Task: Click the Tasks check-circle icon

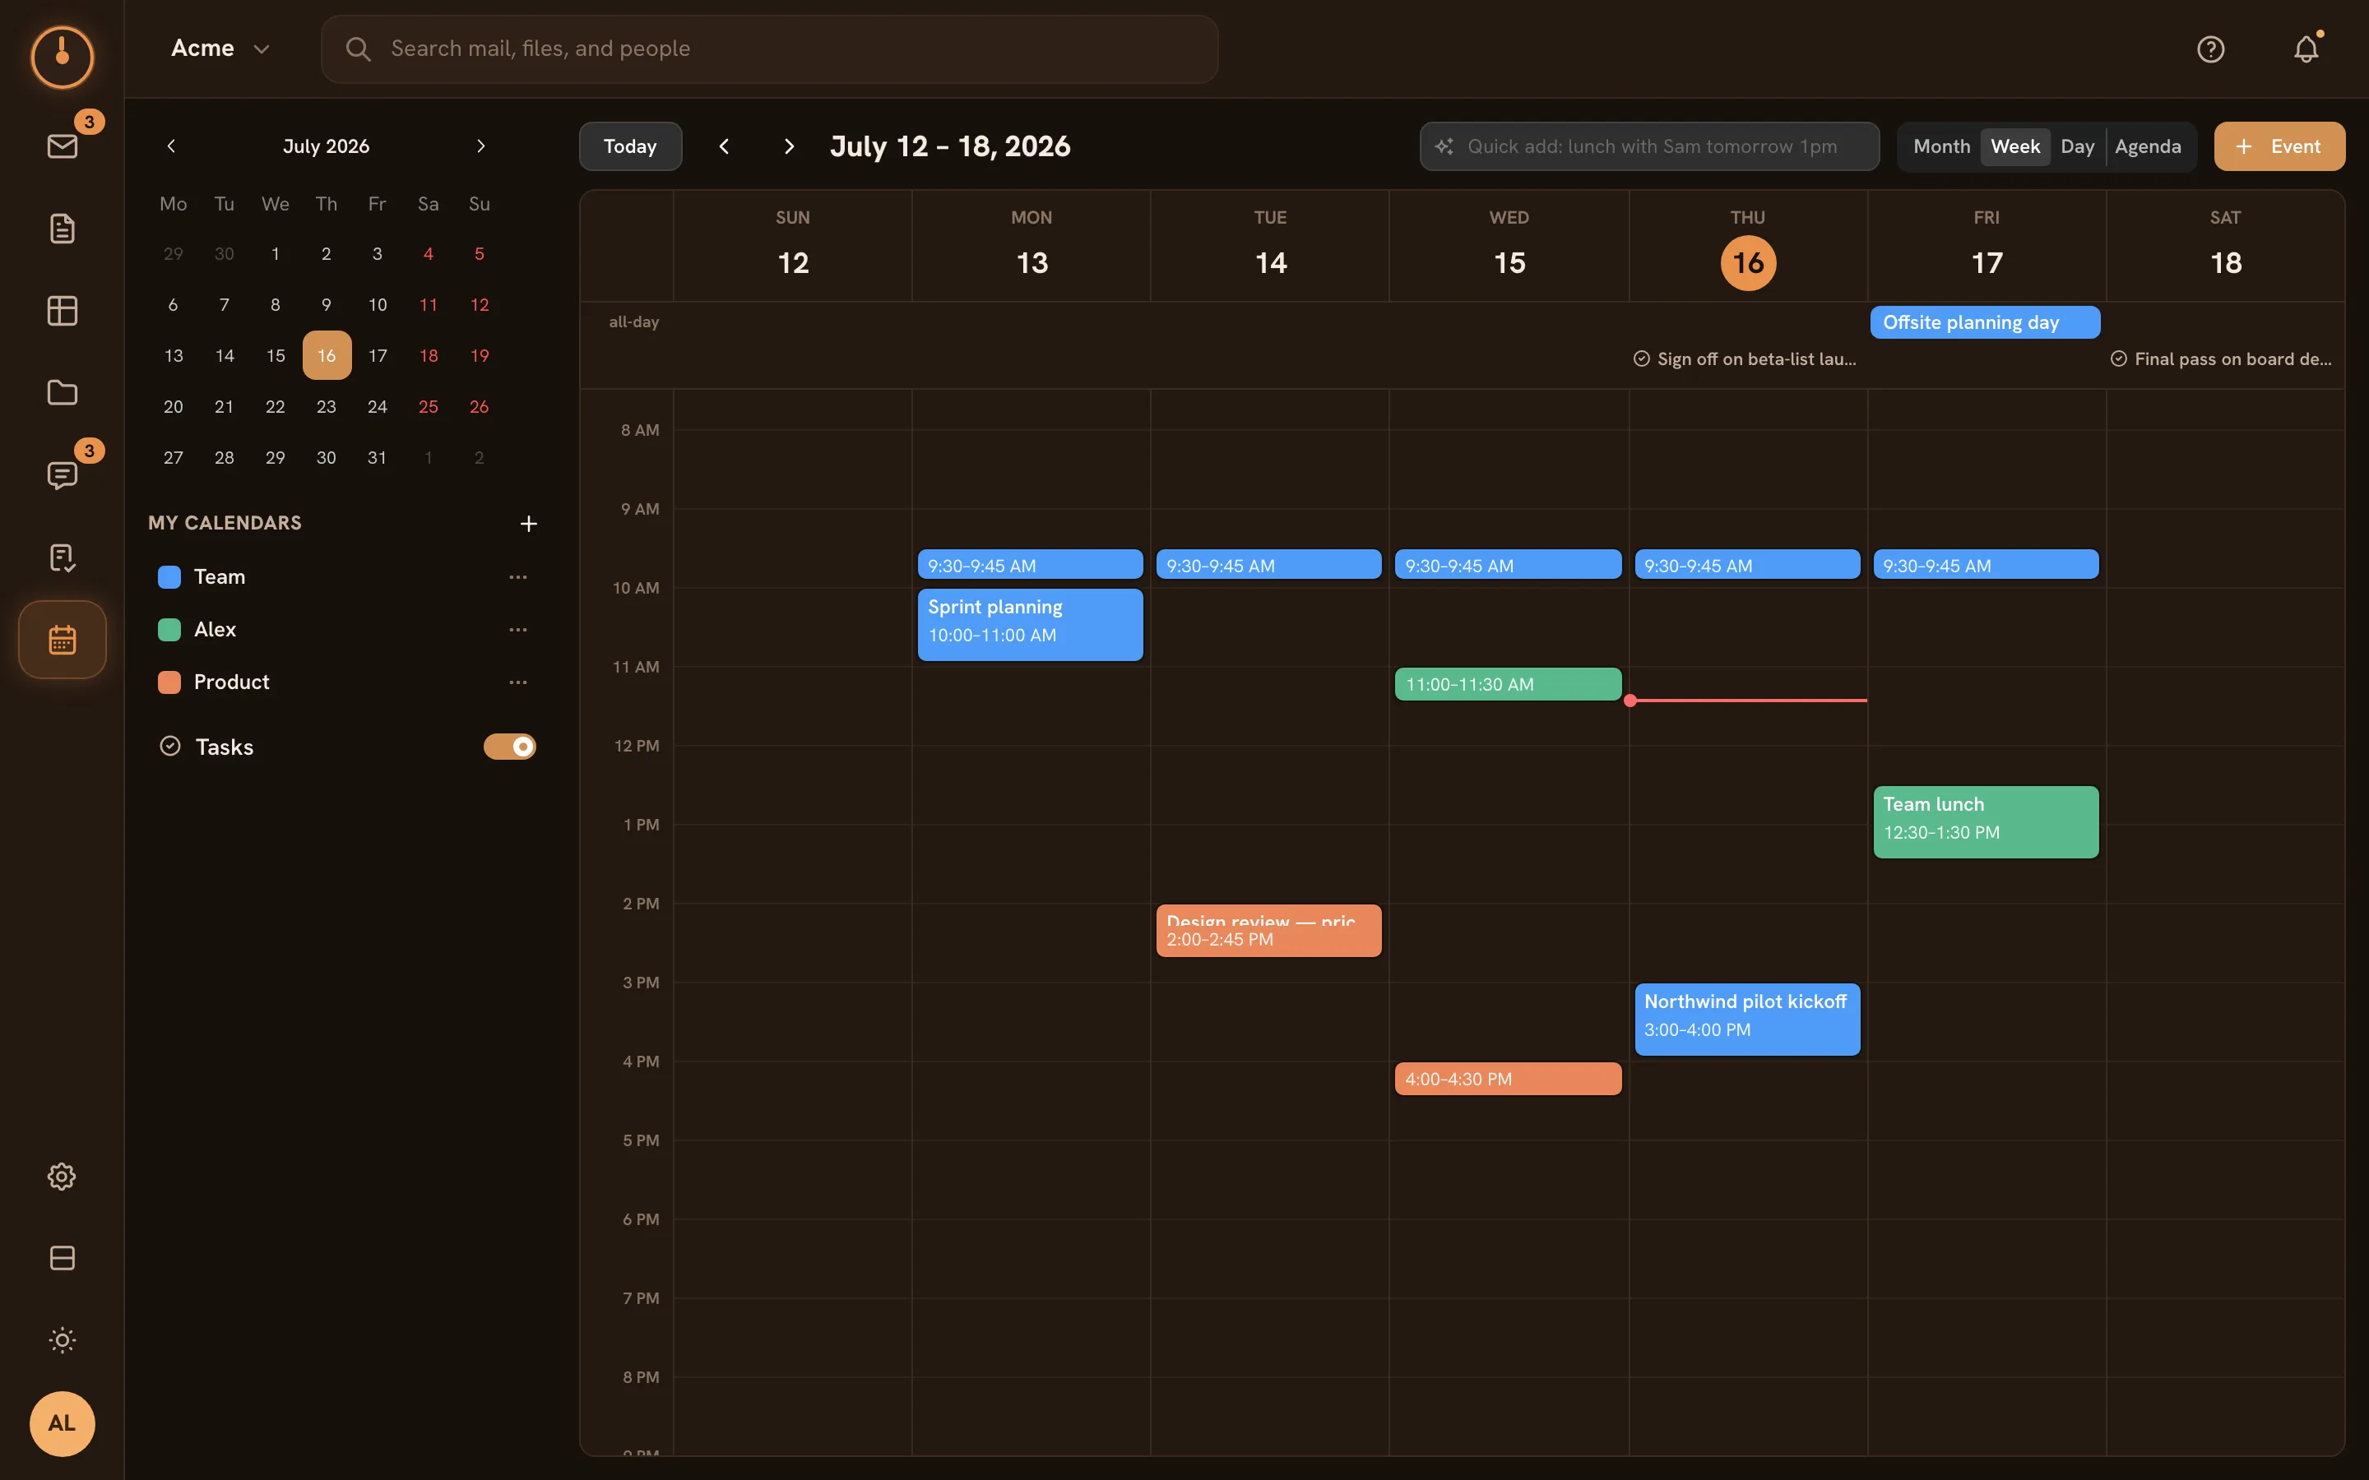Action: [170, 746]
